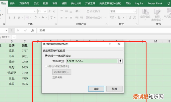171x102 pixels.
Task: Increase decimal places icon
Action: point(130,18)
